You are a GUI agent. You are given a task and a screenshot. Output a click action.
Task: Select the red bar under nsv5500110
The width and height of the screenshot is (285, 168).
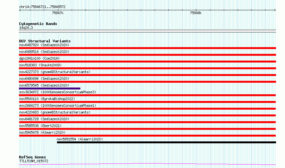click(147, 102)
